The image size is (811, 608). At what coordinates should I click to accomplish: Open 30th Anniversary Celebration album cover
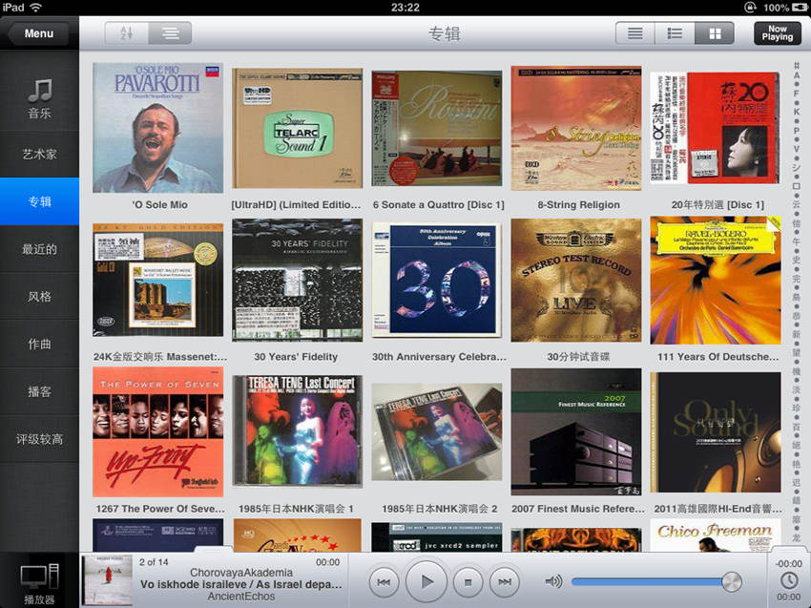pos(437,280)
